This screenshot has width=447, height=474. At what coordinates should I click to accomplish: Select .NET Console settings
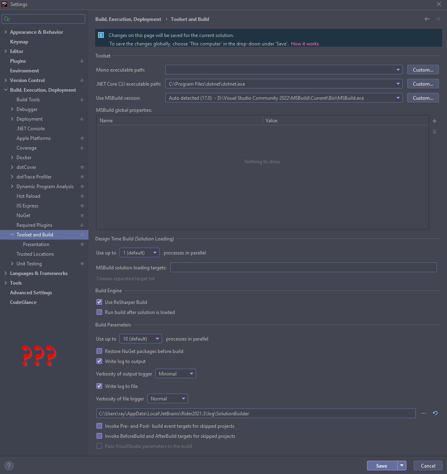coord(31,129)
